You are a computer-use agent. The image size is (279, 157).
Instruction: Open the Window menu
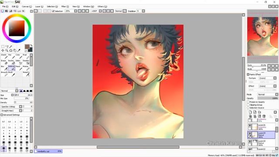88,7
